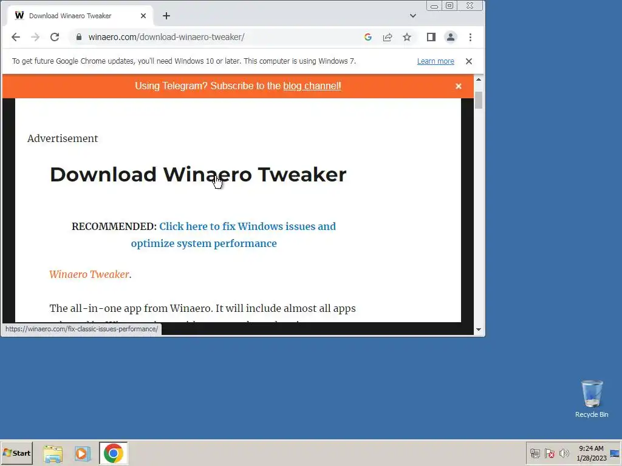The width and height of the screenshot is (622, 466).
Task: Open the Telegram blog channel link
Action: point(312,86)
